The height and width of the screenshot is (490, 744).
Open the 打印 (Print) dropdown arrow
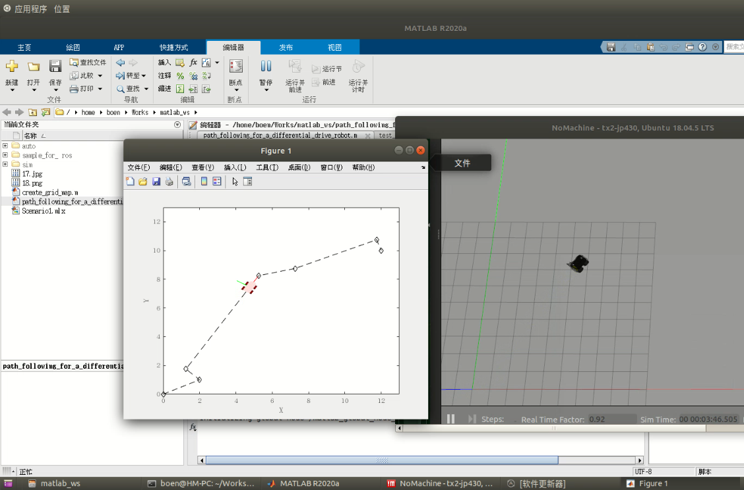point(100,89)
